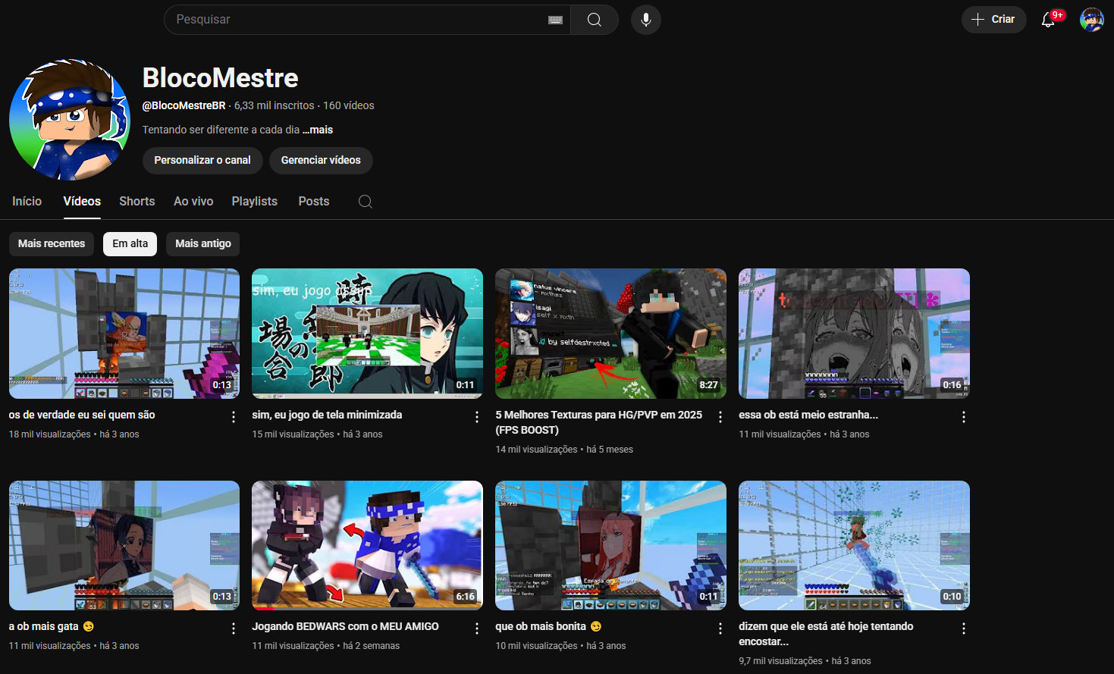This screenshot has width=1114, height=674.
Task: Open options menu for 'os de verdade eu sei quem são'
Action: (234, 417)
